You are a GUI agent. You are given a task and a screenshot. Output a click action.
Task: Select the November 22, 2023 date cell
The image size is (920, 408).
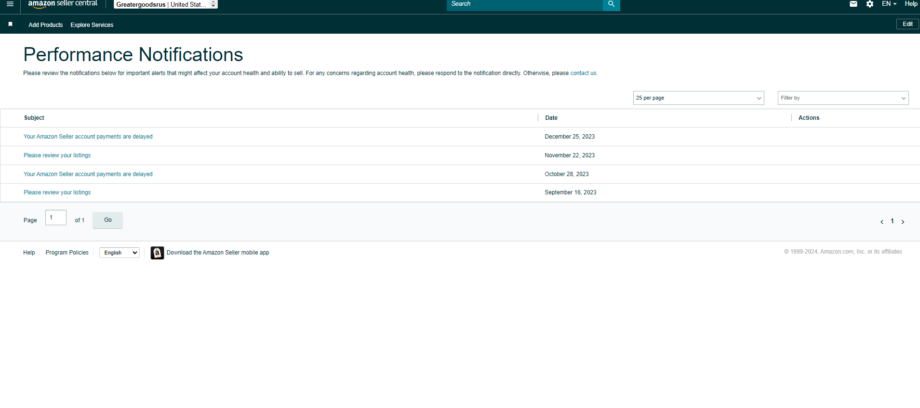[570, 155]
